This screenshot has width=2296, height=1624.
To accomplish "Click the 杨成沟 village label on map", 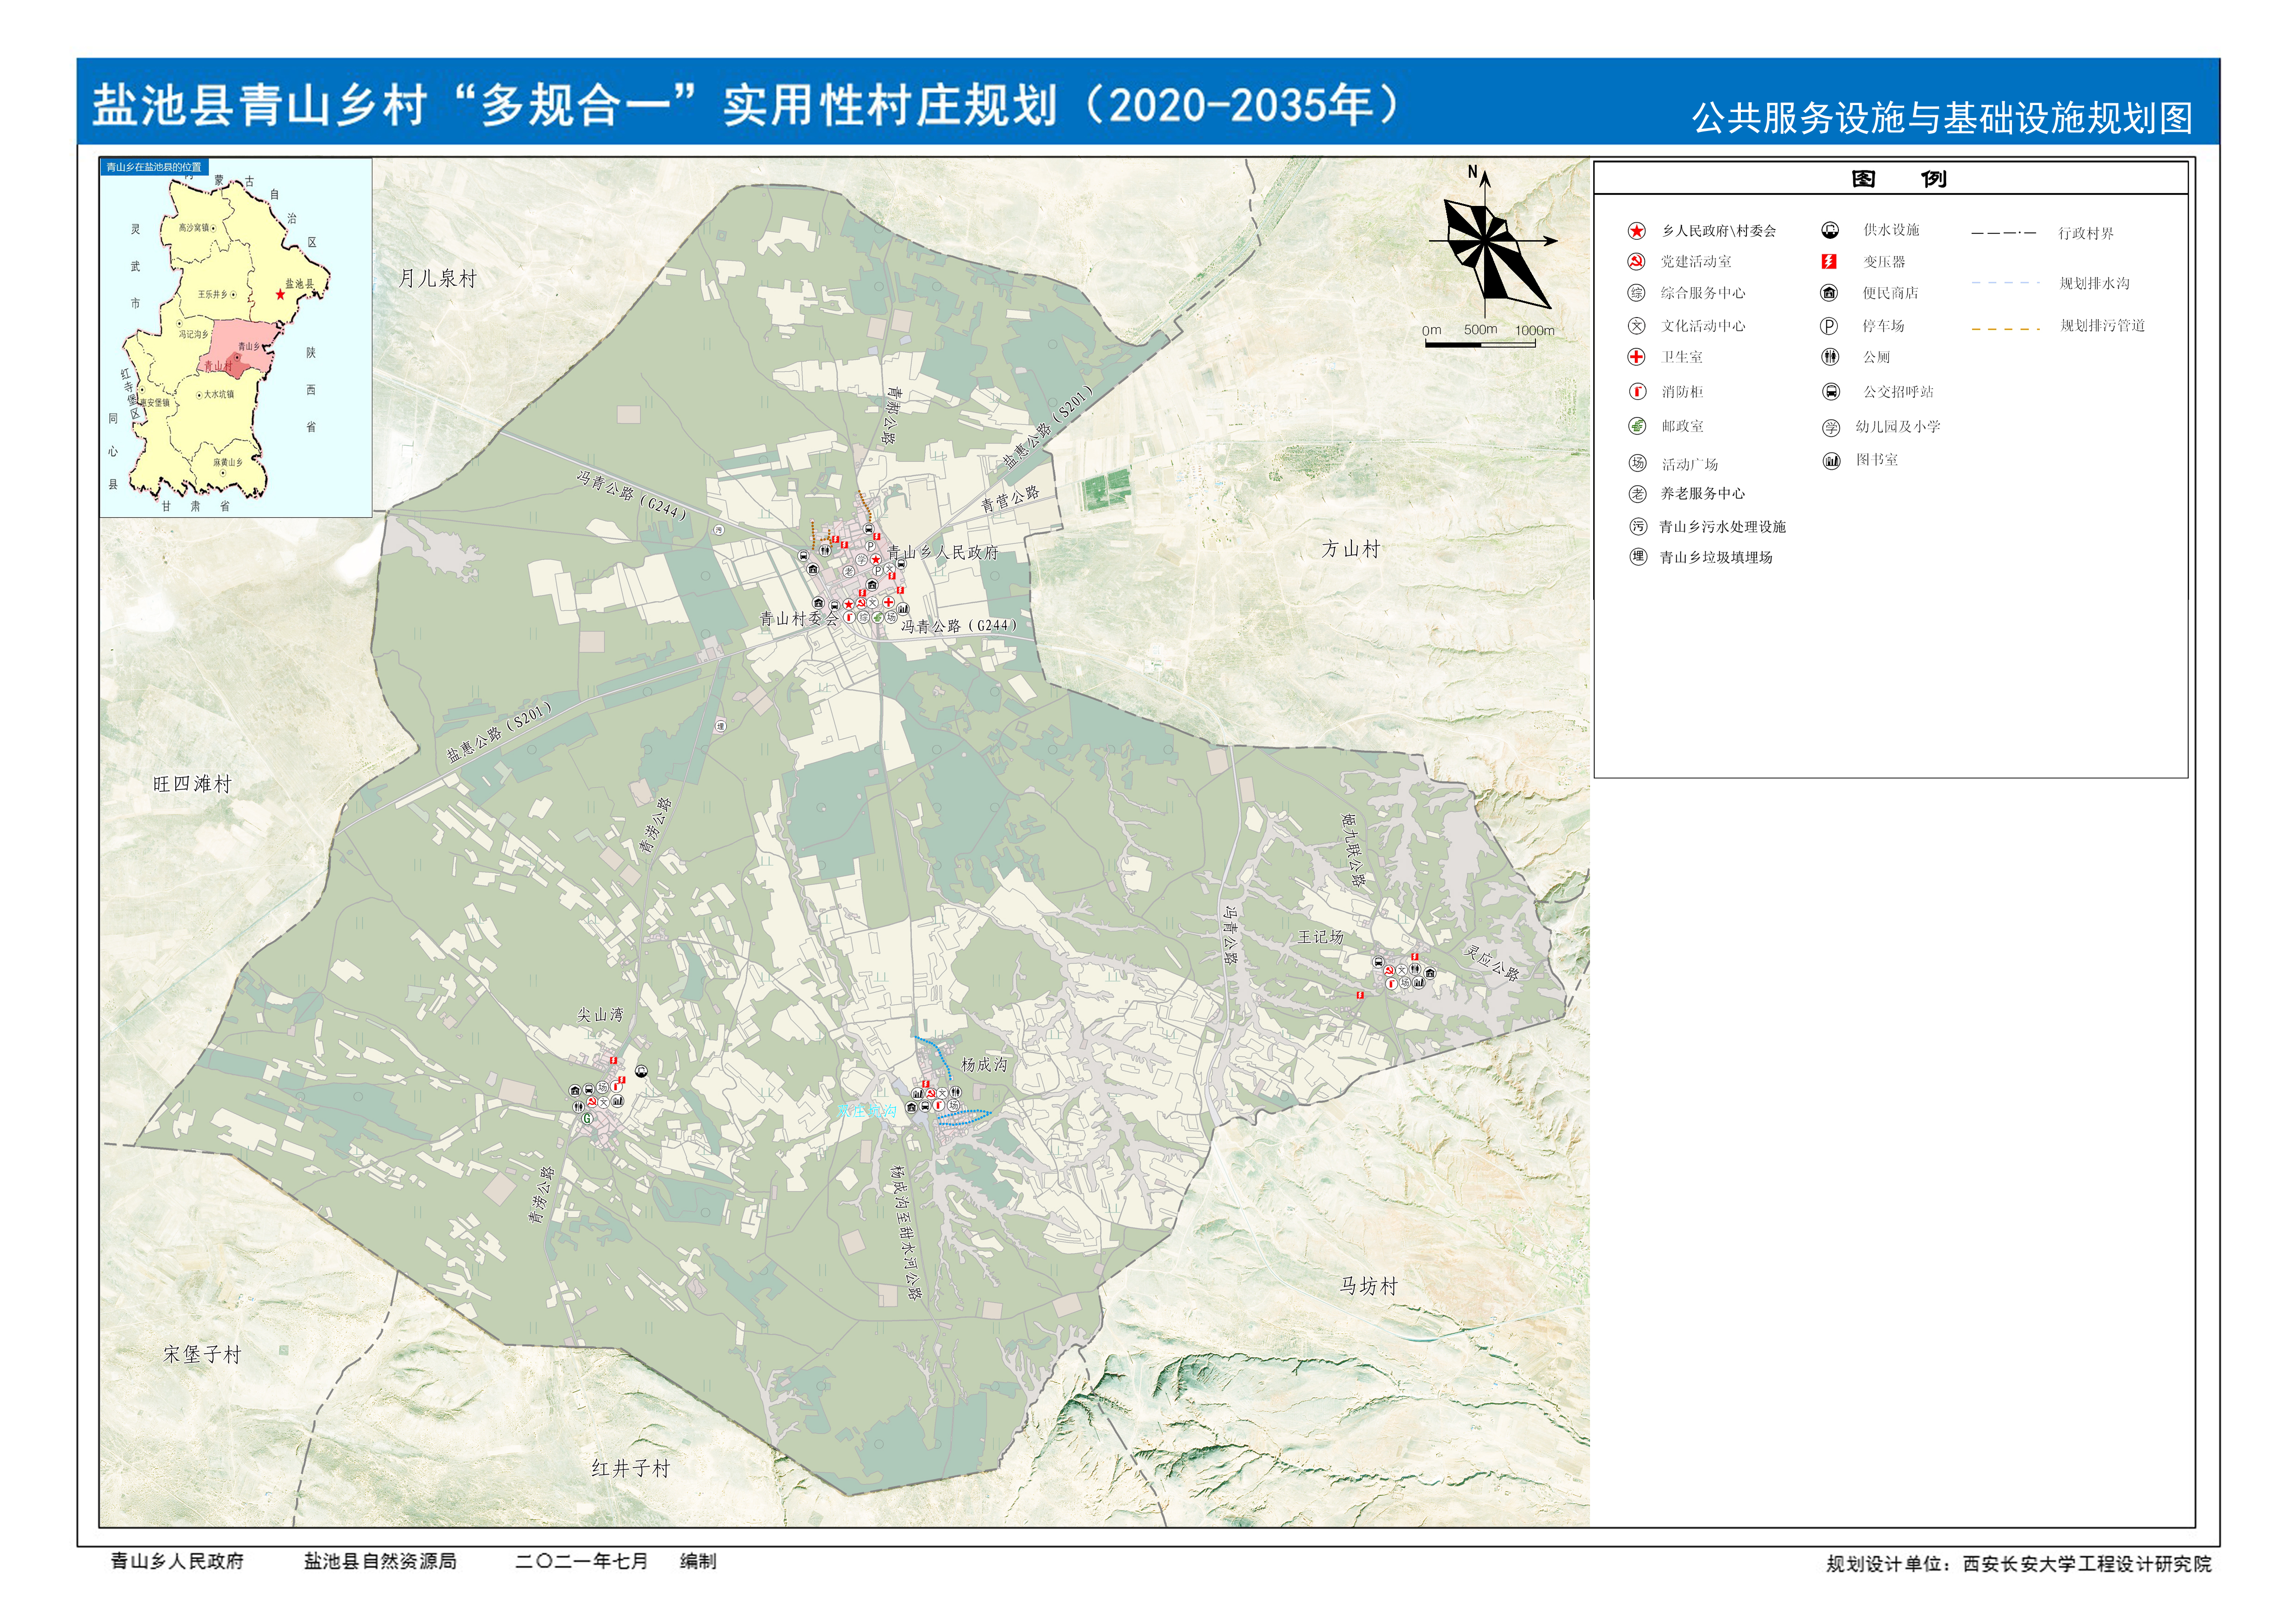I will (984, 1064).
